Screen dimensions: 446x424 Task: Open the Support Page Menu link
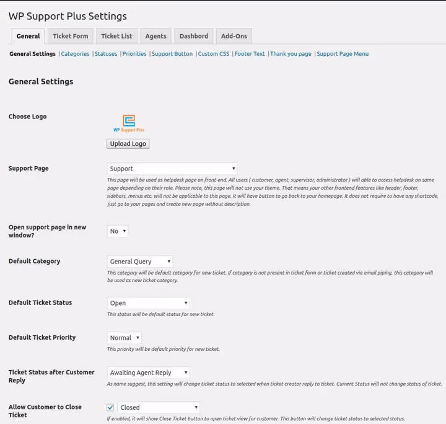pos(343,54)
